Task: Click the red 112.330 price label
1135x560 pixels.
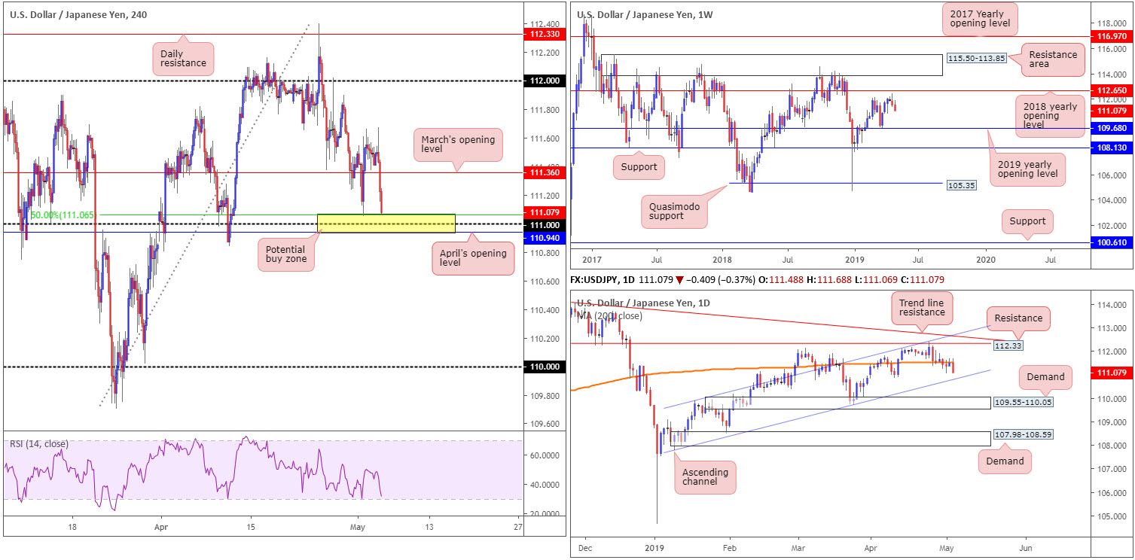Action: (x=542, y=34)
